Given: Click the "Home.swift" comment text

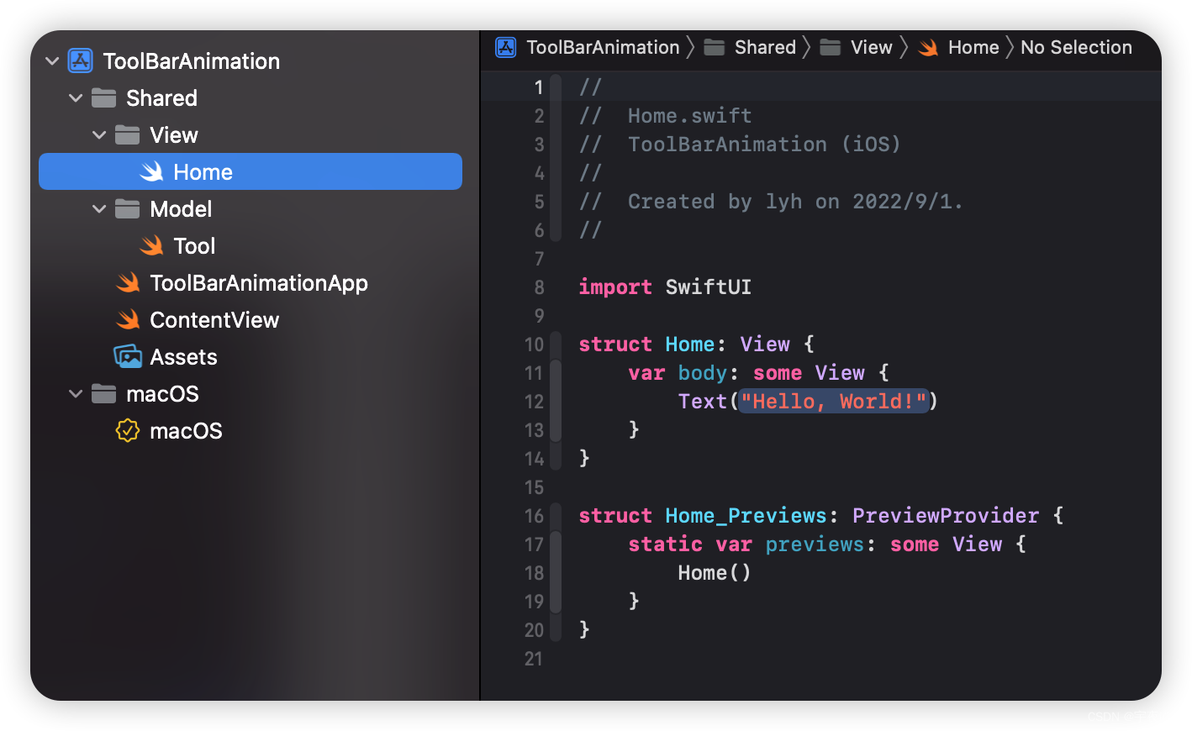Looking at the screenshot, I should (690, 116).
